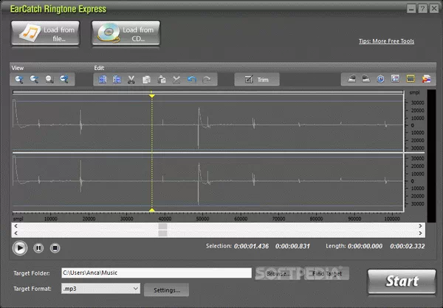Click the lower horizontal scrollbar thumb

162,233
